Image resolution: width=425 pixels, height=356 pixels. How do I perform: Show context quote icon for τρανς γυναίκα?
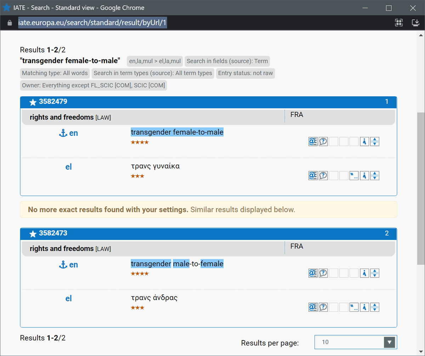(354, 176)
